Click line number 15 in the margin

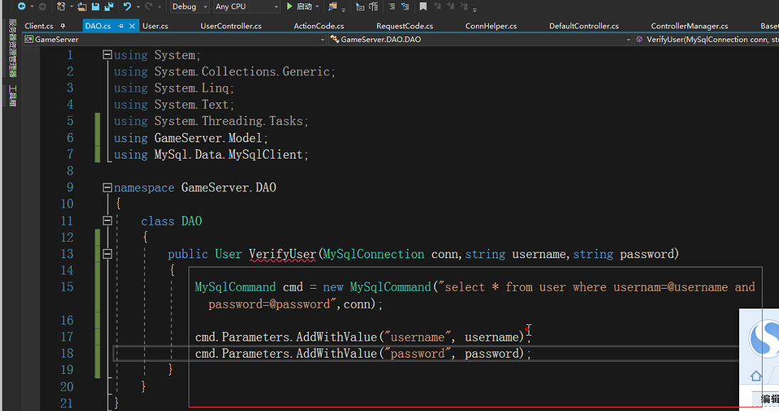pos(67,287)
